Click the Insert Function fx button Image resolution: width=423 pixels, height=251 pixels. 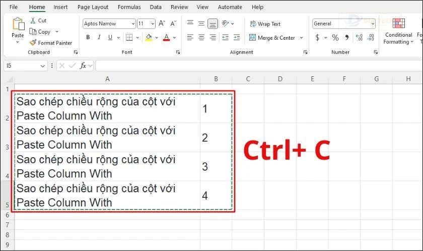point(83,66)
